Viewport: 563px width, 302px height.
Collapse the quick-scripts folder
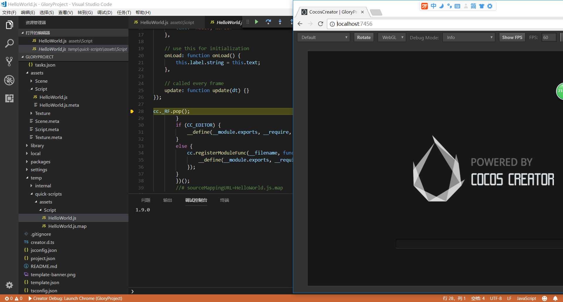pos(48,194)
